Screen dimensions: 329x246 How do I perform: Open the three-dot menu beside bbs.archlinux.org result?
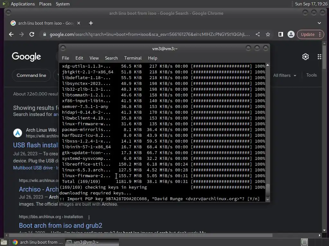89,217
